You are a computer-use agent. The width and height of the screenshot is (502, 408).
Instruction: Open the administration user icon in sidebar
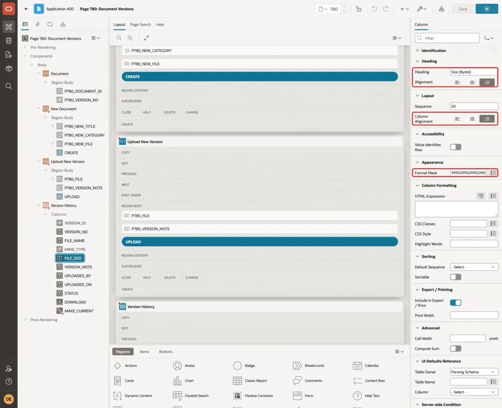[x=9, y=369]
